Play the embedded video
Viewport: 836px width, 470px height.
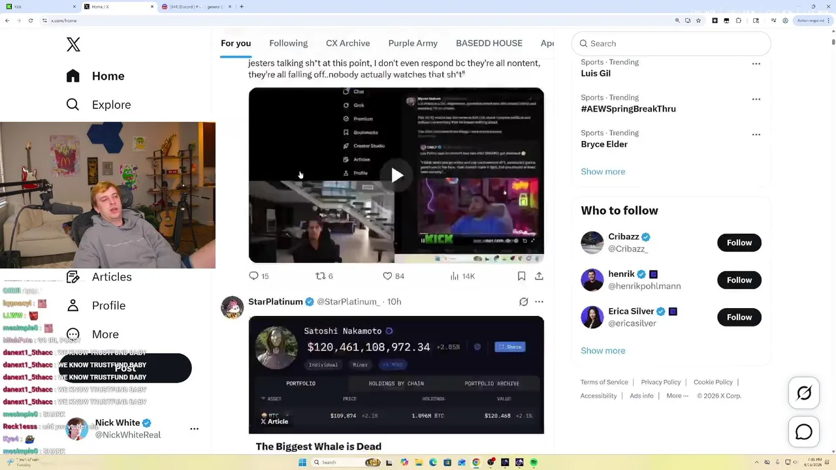[x=396, y=175]
